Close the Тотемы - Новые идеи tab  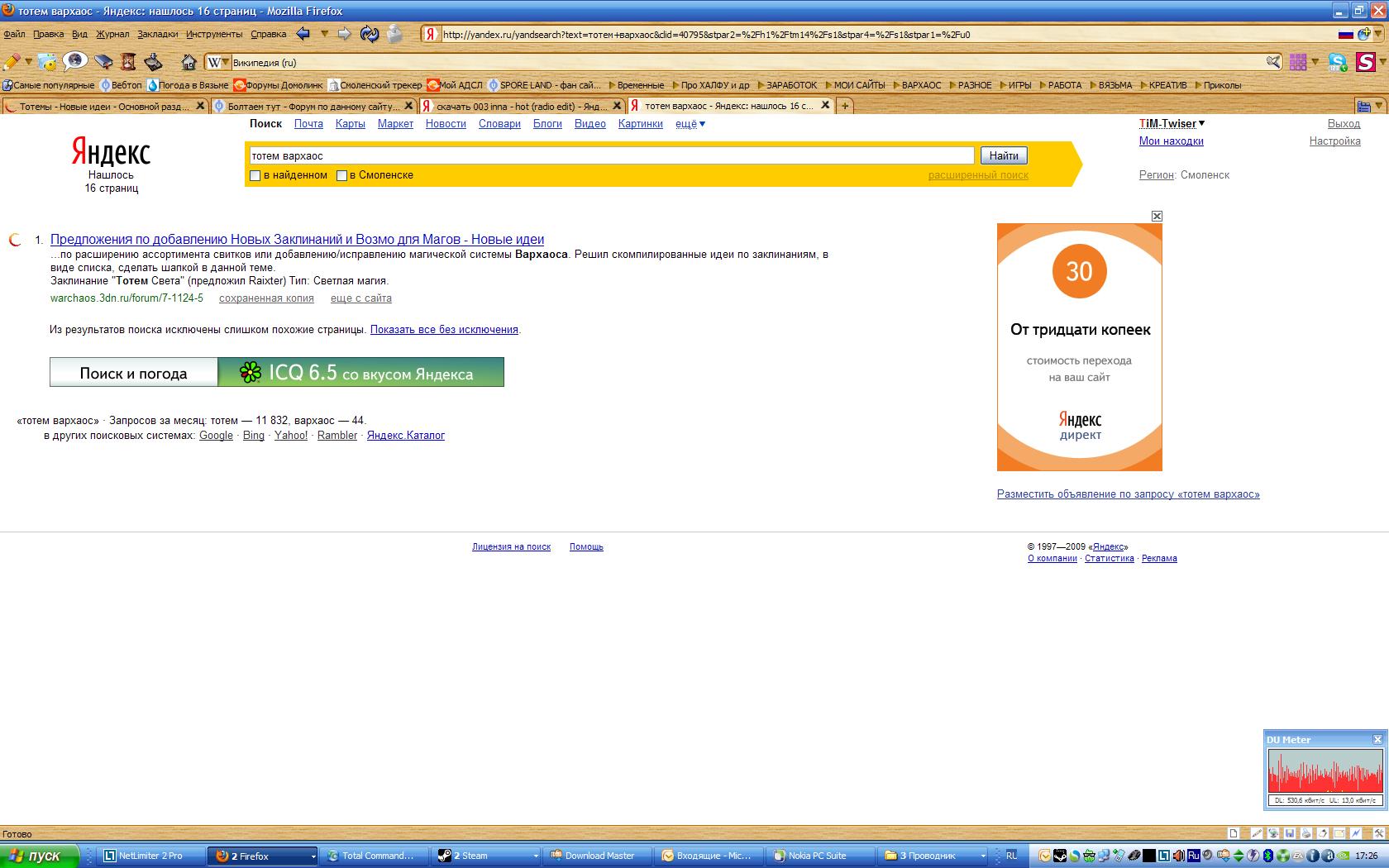tap(201, 106)
